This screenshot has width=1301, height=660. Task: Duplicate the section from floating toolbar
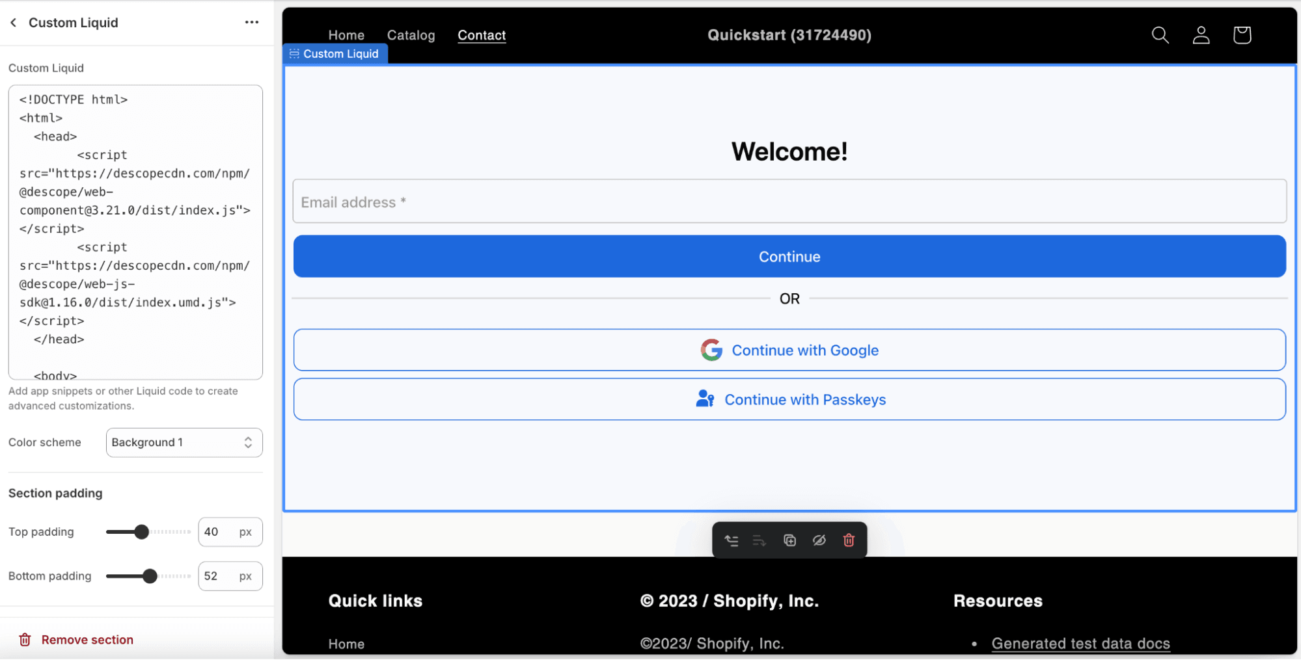point(789,540)
